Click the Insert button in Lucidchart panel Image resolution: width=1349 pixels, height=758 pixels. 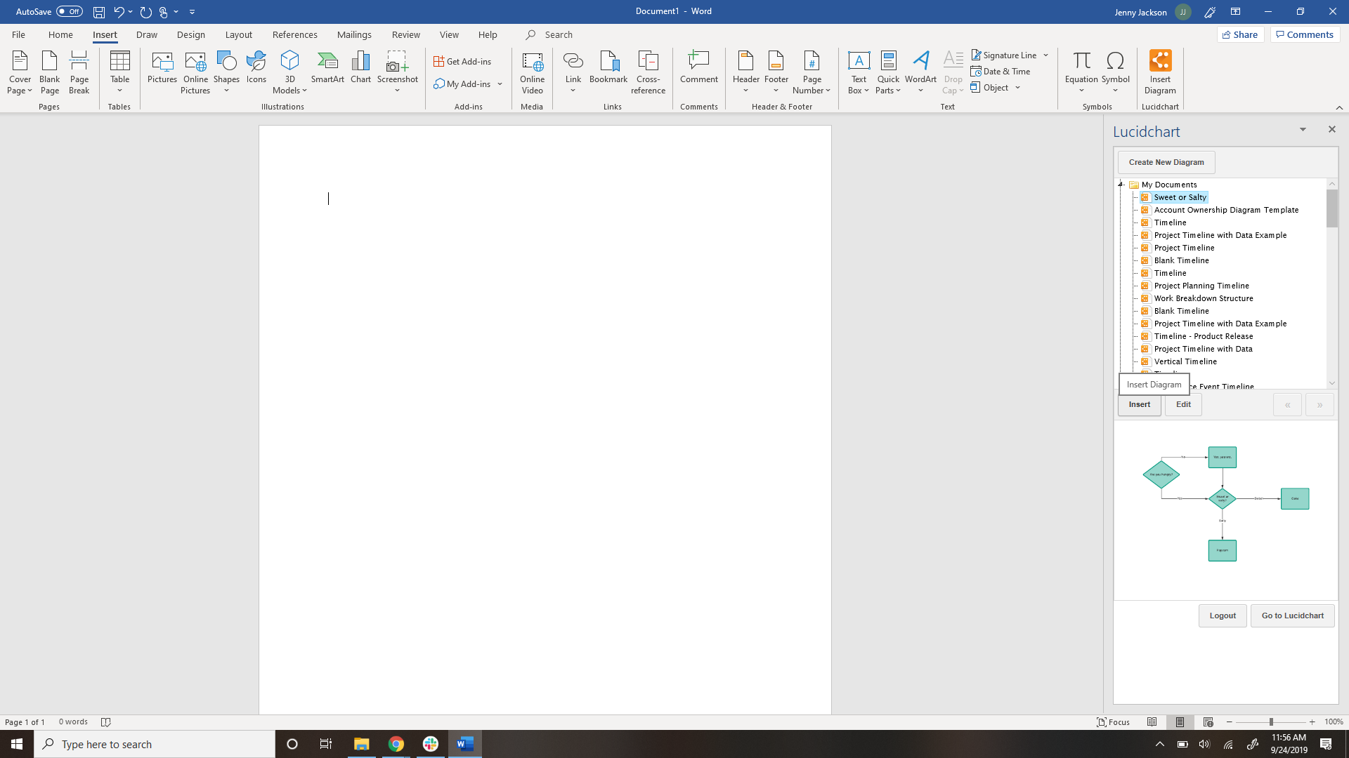click(x=1139, y=404)
